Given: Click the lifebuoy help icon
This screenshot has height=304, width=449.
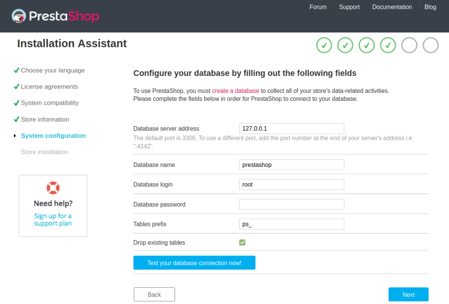Looking at the screenshot, I should point(53,188).
